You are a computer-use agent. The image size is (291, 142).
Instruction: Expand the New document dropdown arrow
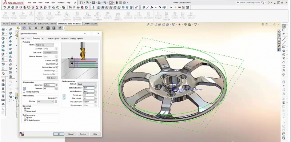(x=84, y=3)
